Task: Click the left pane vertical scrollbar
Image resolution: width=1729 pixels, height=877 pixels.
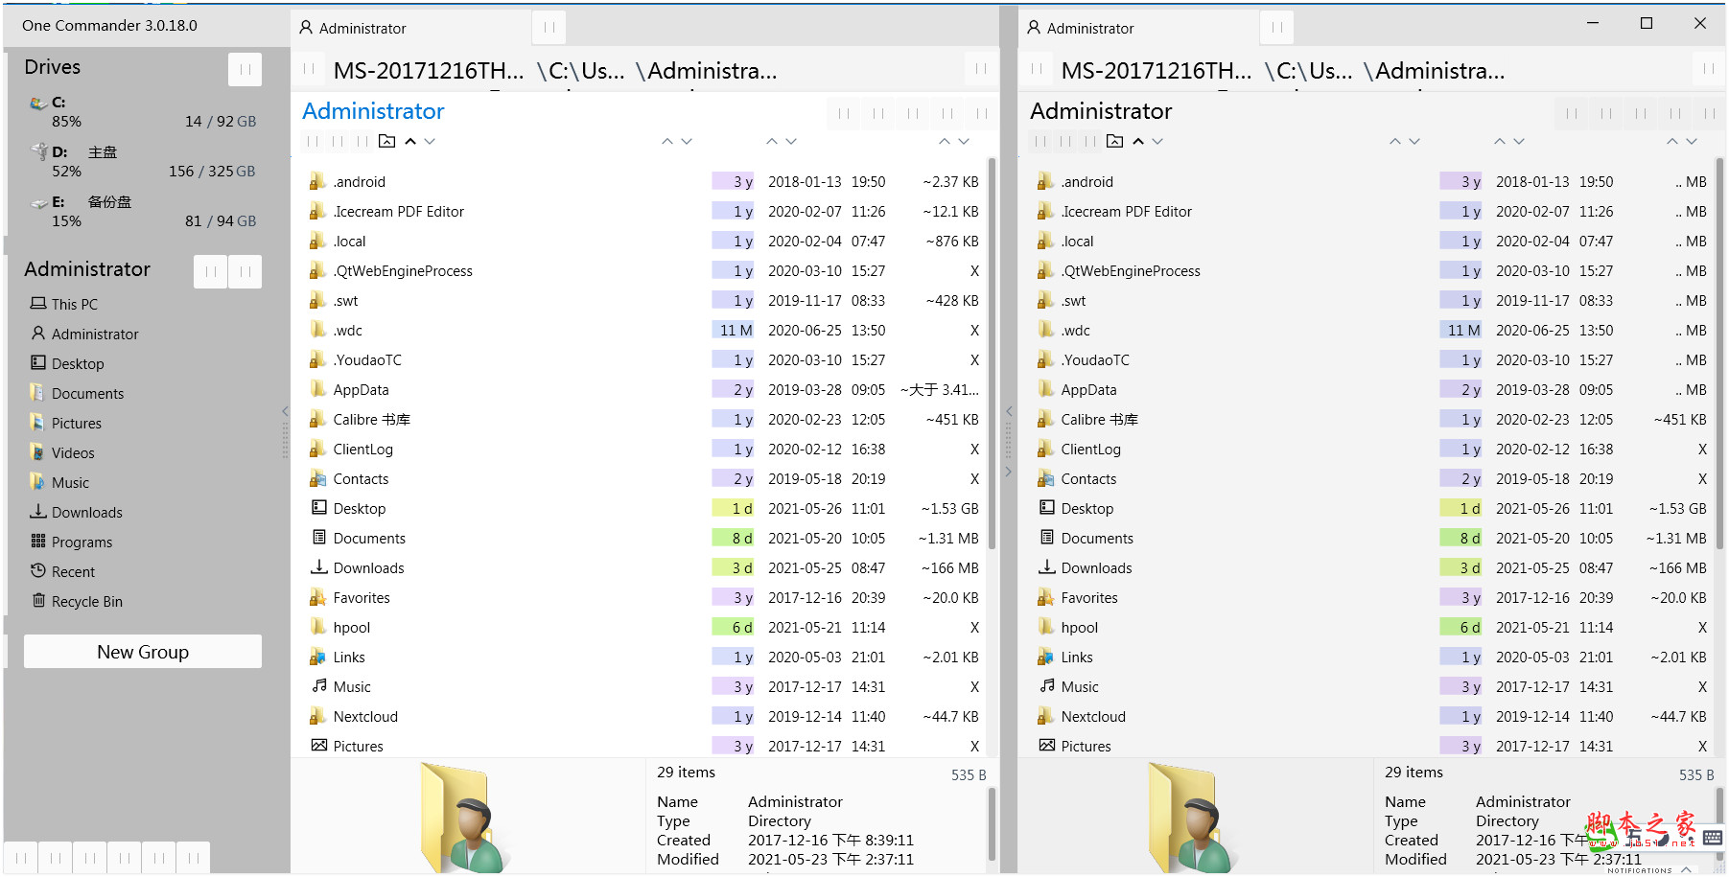Action: coord(991,355)
